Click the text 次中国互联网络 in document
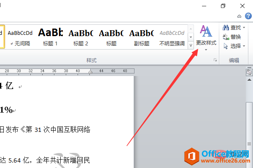The height and width of the screenshot is (168, 253). (x=67, y=130)
